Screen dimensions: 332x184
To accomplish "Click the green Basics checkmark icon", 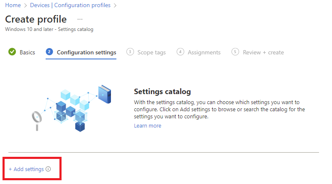I will [12, 52].
